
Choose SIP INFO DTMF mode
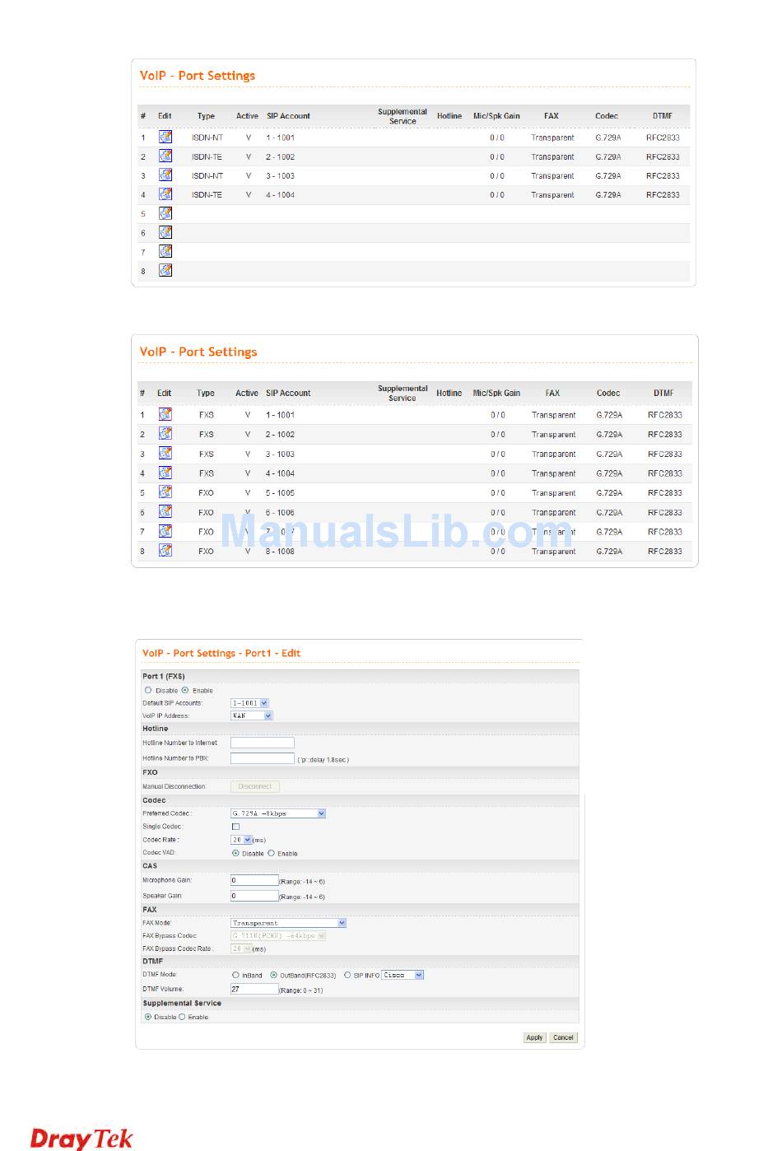pos(347,975)
